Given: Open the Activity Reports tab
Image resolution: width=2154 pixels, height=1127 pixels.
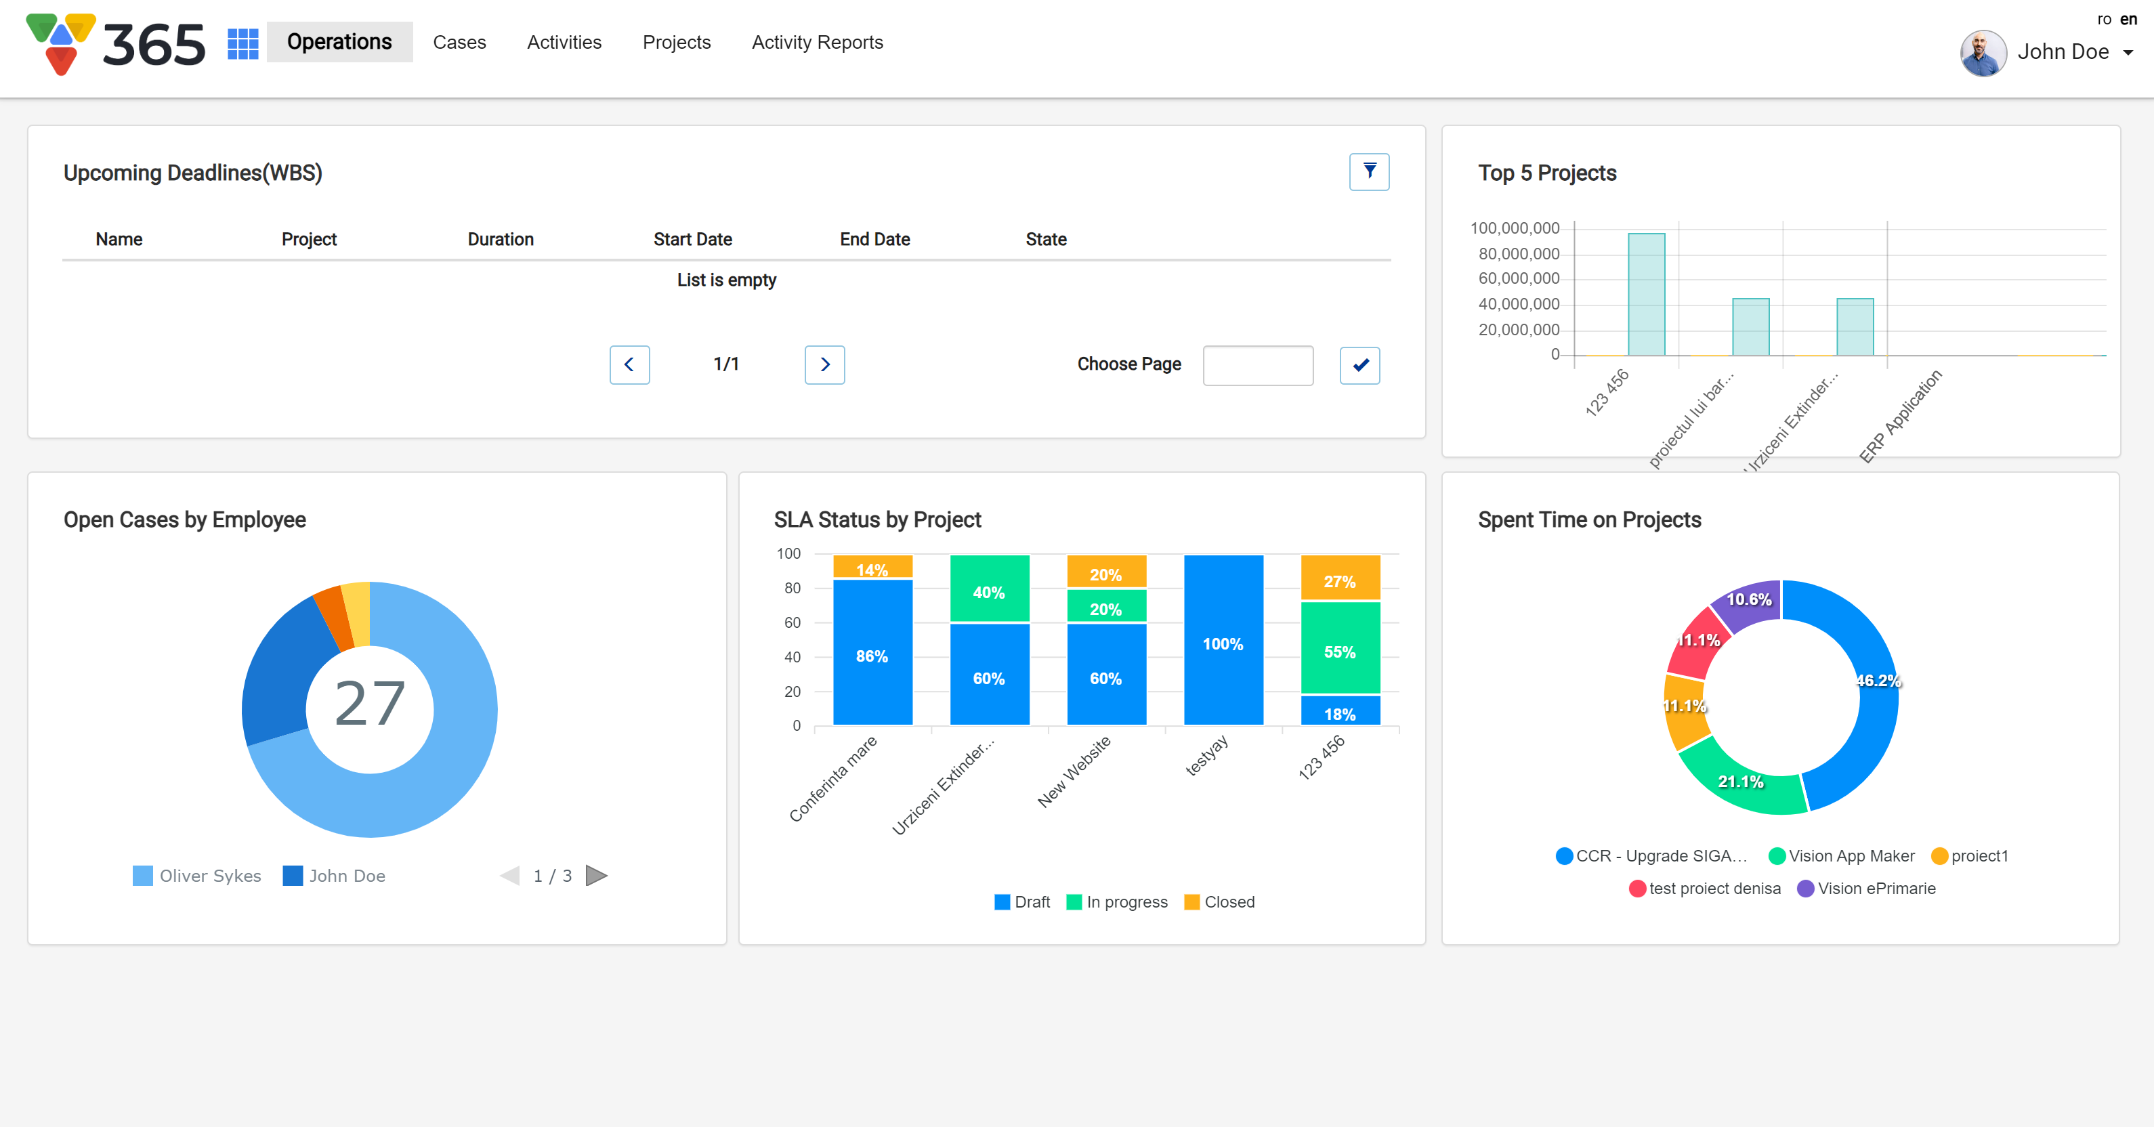Looking at the screenshot, I should [817, 43].
